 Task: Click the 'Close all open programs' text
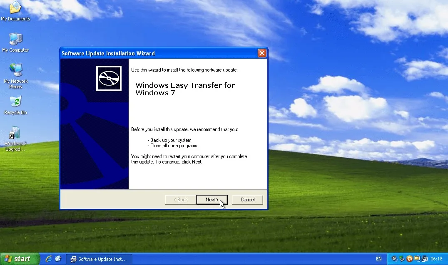pos(174,146)
